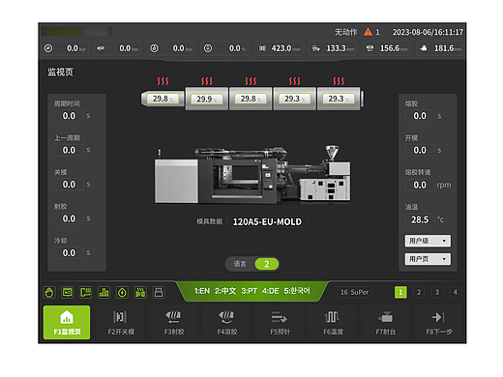Screen dimensions: 503x377
Task: Open the F3 injection page
Action: [x=173, y=322]
